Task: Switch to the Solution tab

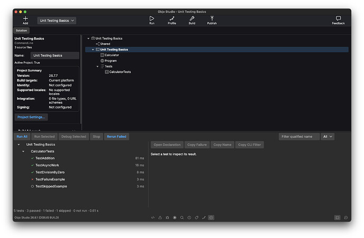Action: [21, 31]
